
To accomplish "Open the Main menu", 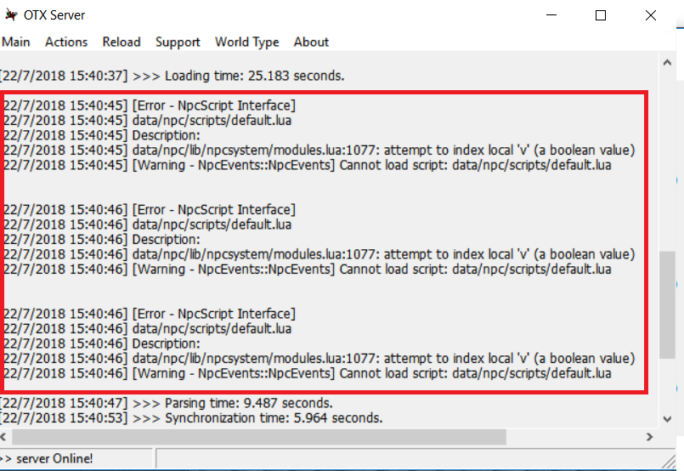I will pos(15,42).
